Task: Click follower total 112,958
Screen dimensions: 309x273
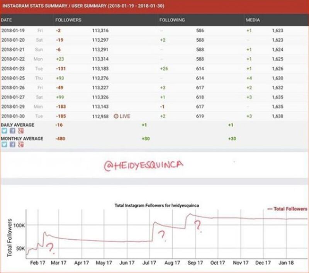Action: tap(100, 116)
